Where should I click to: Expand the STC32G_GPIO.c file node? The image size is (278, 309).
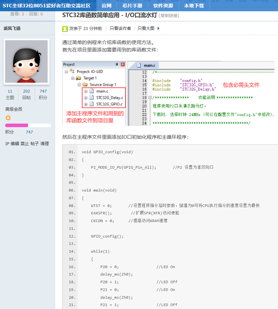(x=86, y=104)
